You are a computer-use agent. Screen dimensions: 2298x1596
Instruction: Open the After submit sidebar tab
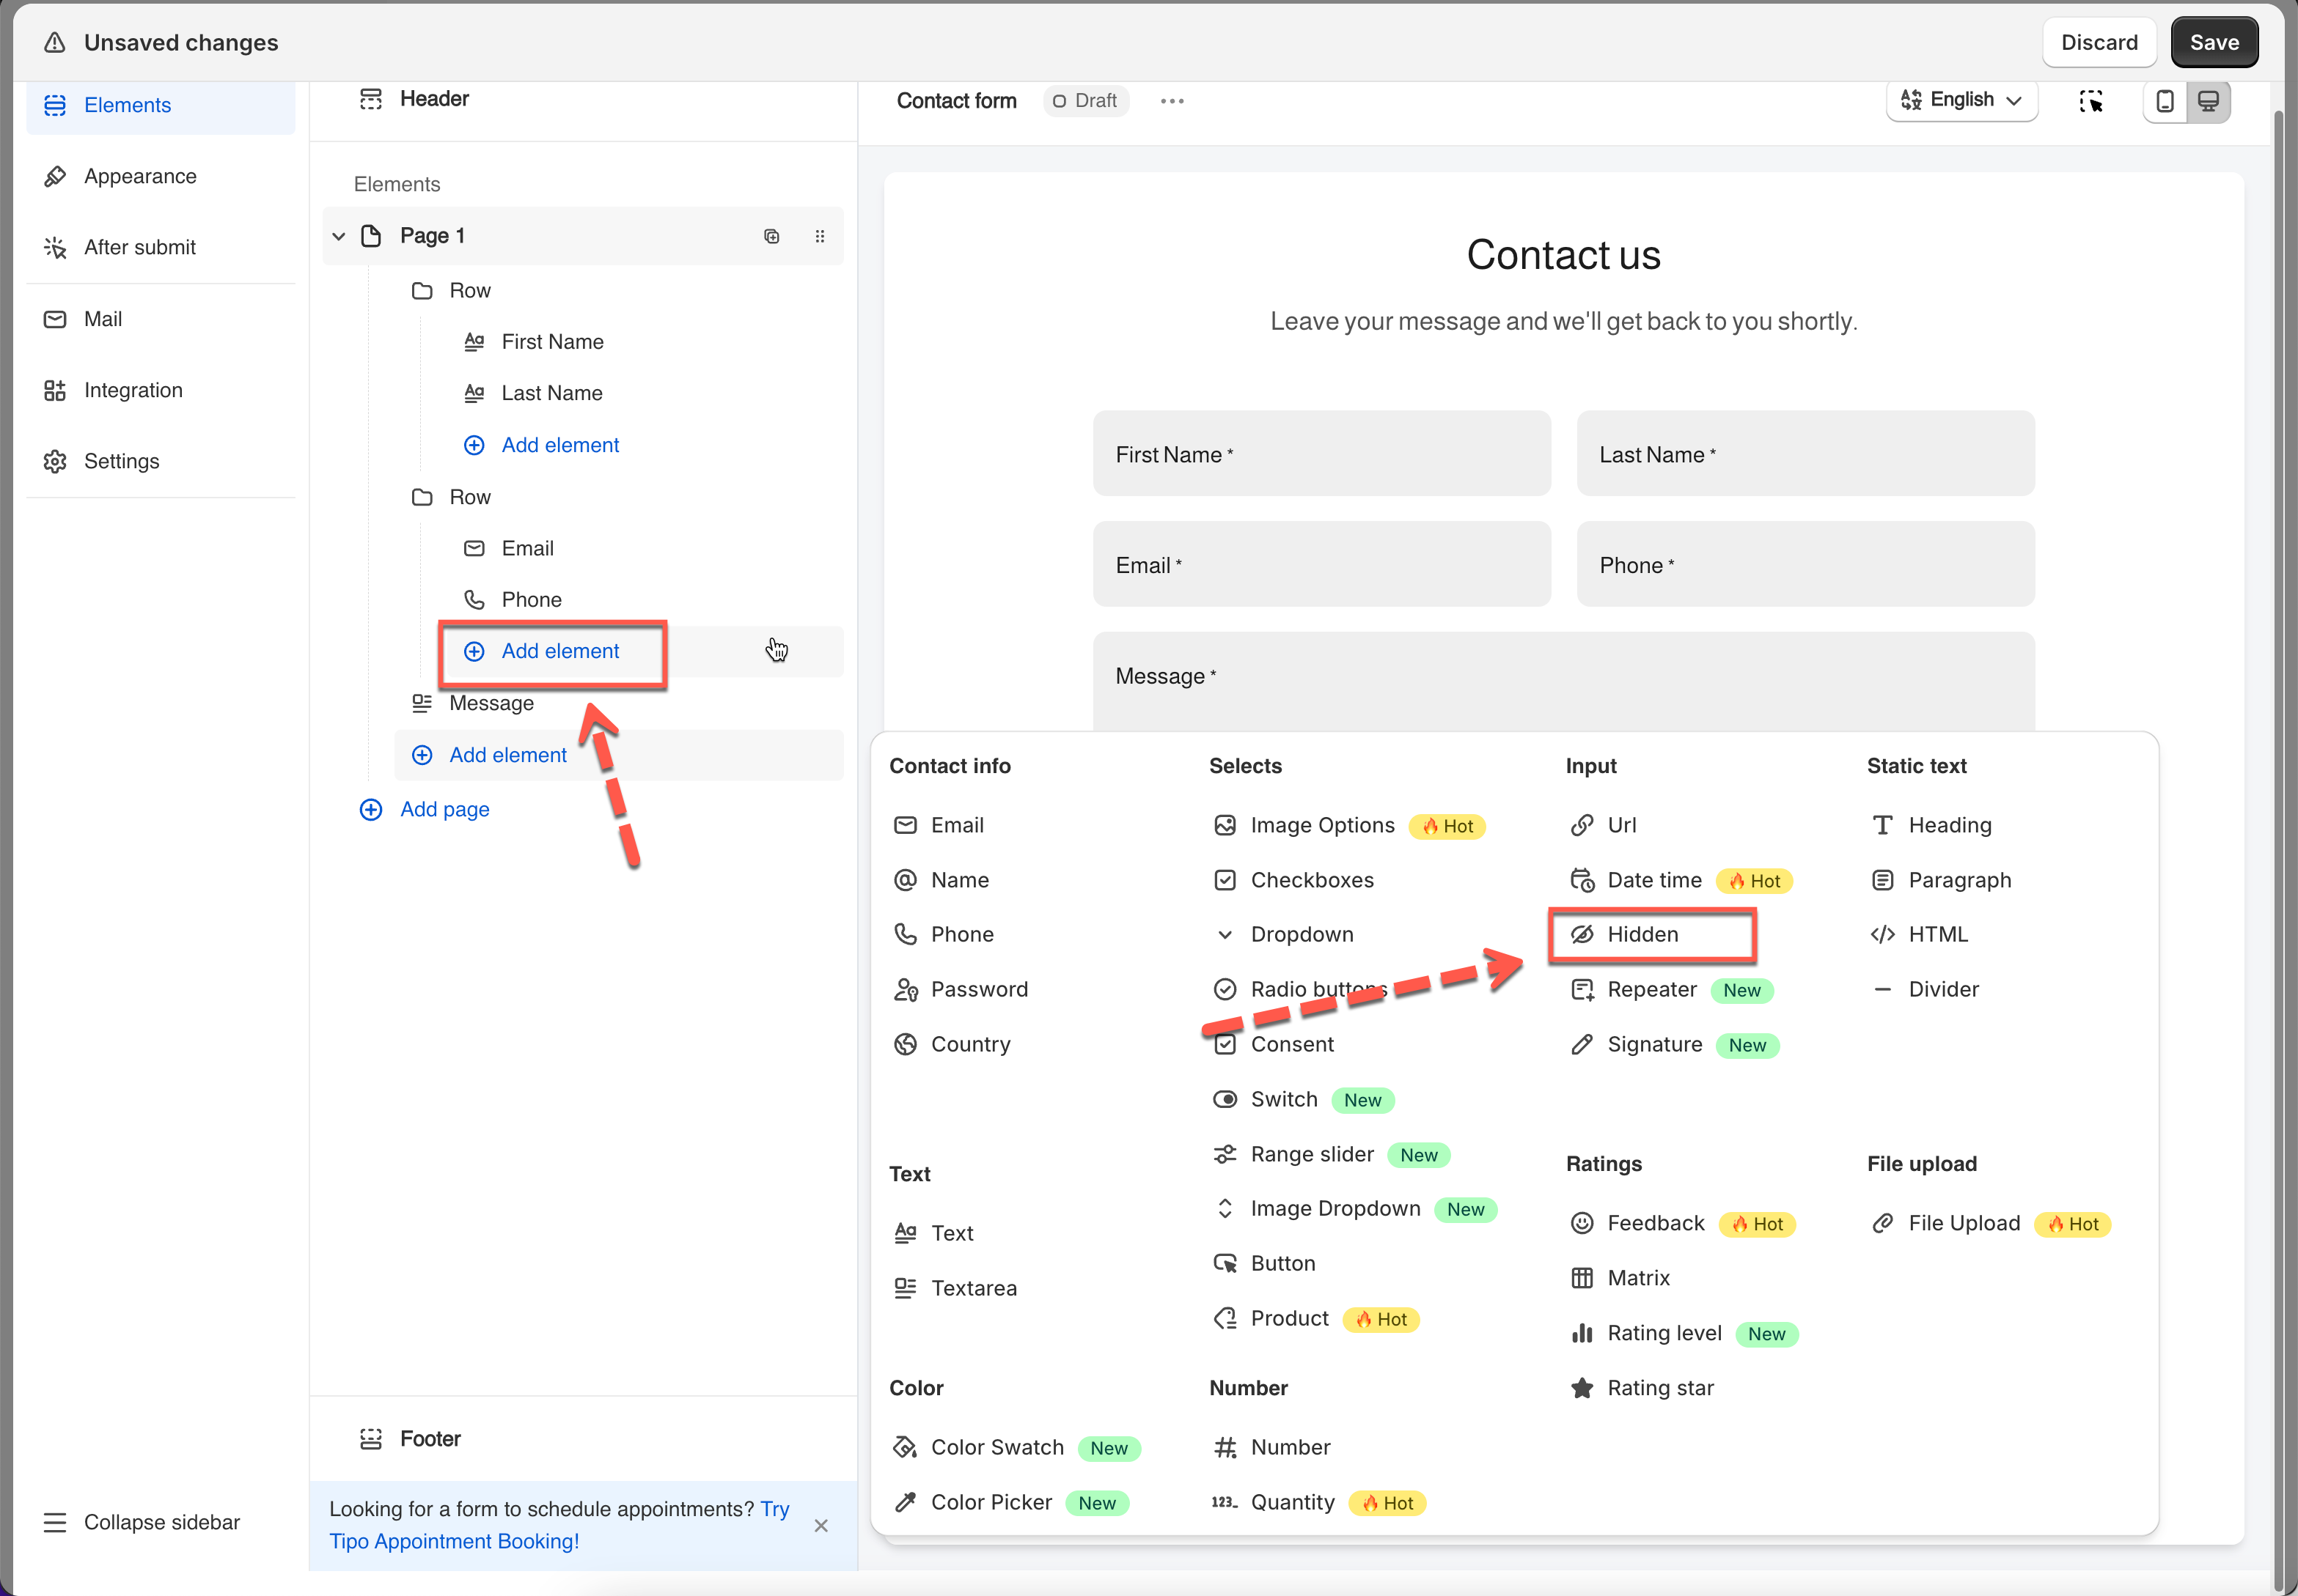(x=140, y=247)
